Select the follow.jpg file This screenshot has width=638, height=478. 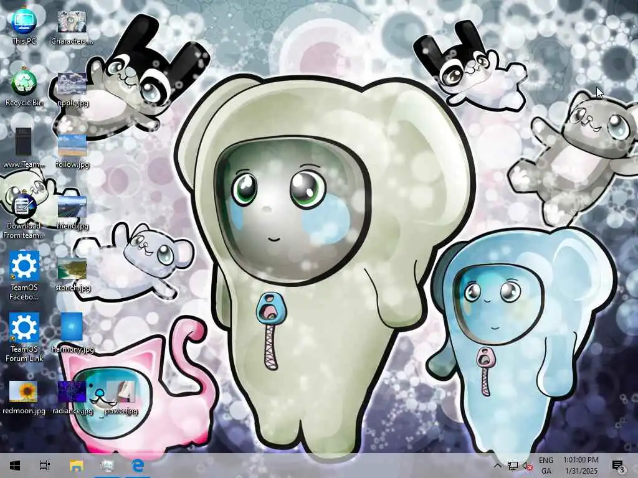coord(72,151)
